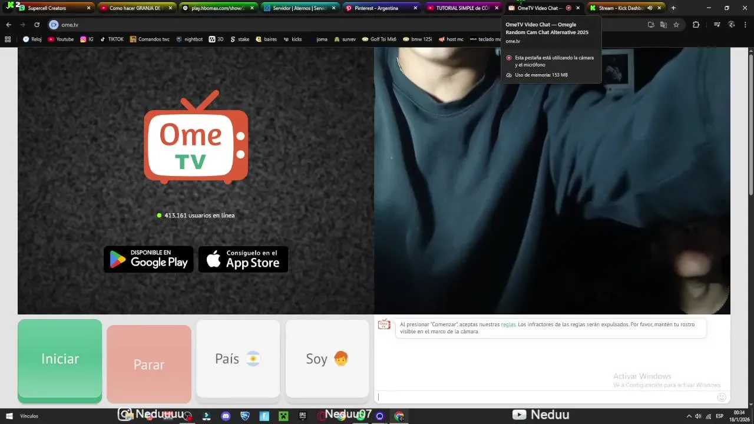Open the nightbot bookmark
Screen dimensions: 754x424
[189, 39]
